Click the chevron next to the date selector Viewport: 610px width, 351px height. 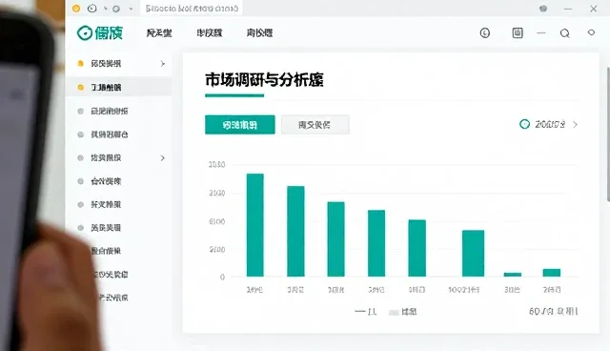point(575,125)
